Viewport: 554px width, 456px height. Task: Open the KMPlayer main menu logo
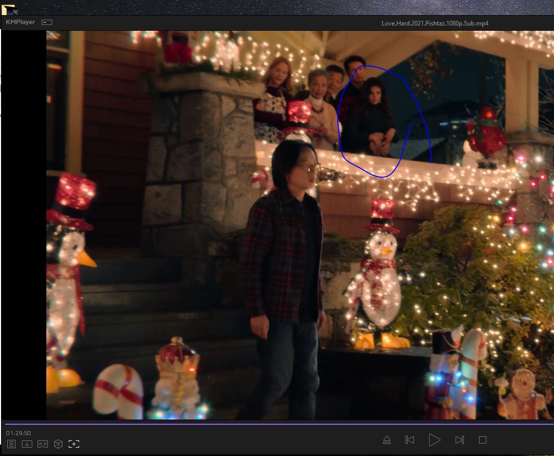(20, 22)
